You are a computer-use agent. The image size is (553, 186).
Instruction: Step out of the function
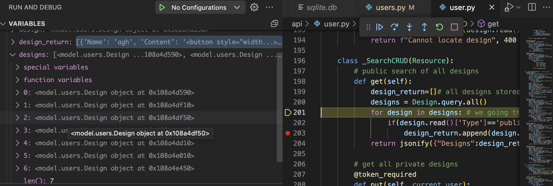[x=424, y=27]
